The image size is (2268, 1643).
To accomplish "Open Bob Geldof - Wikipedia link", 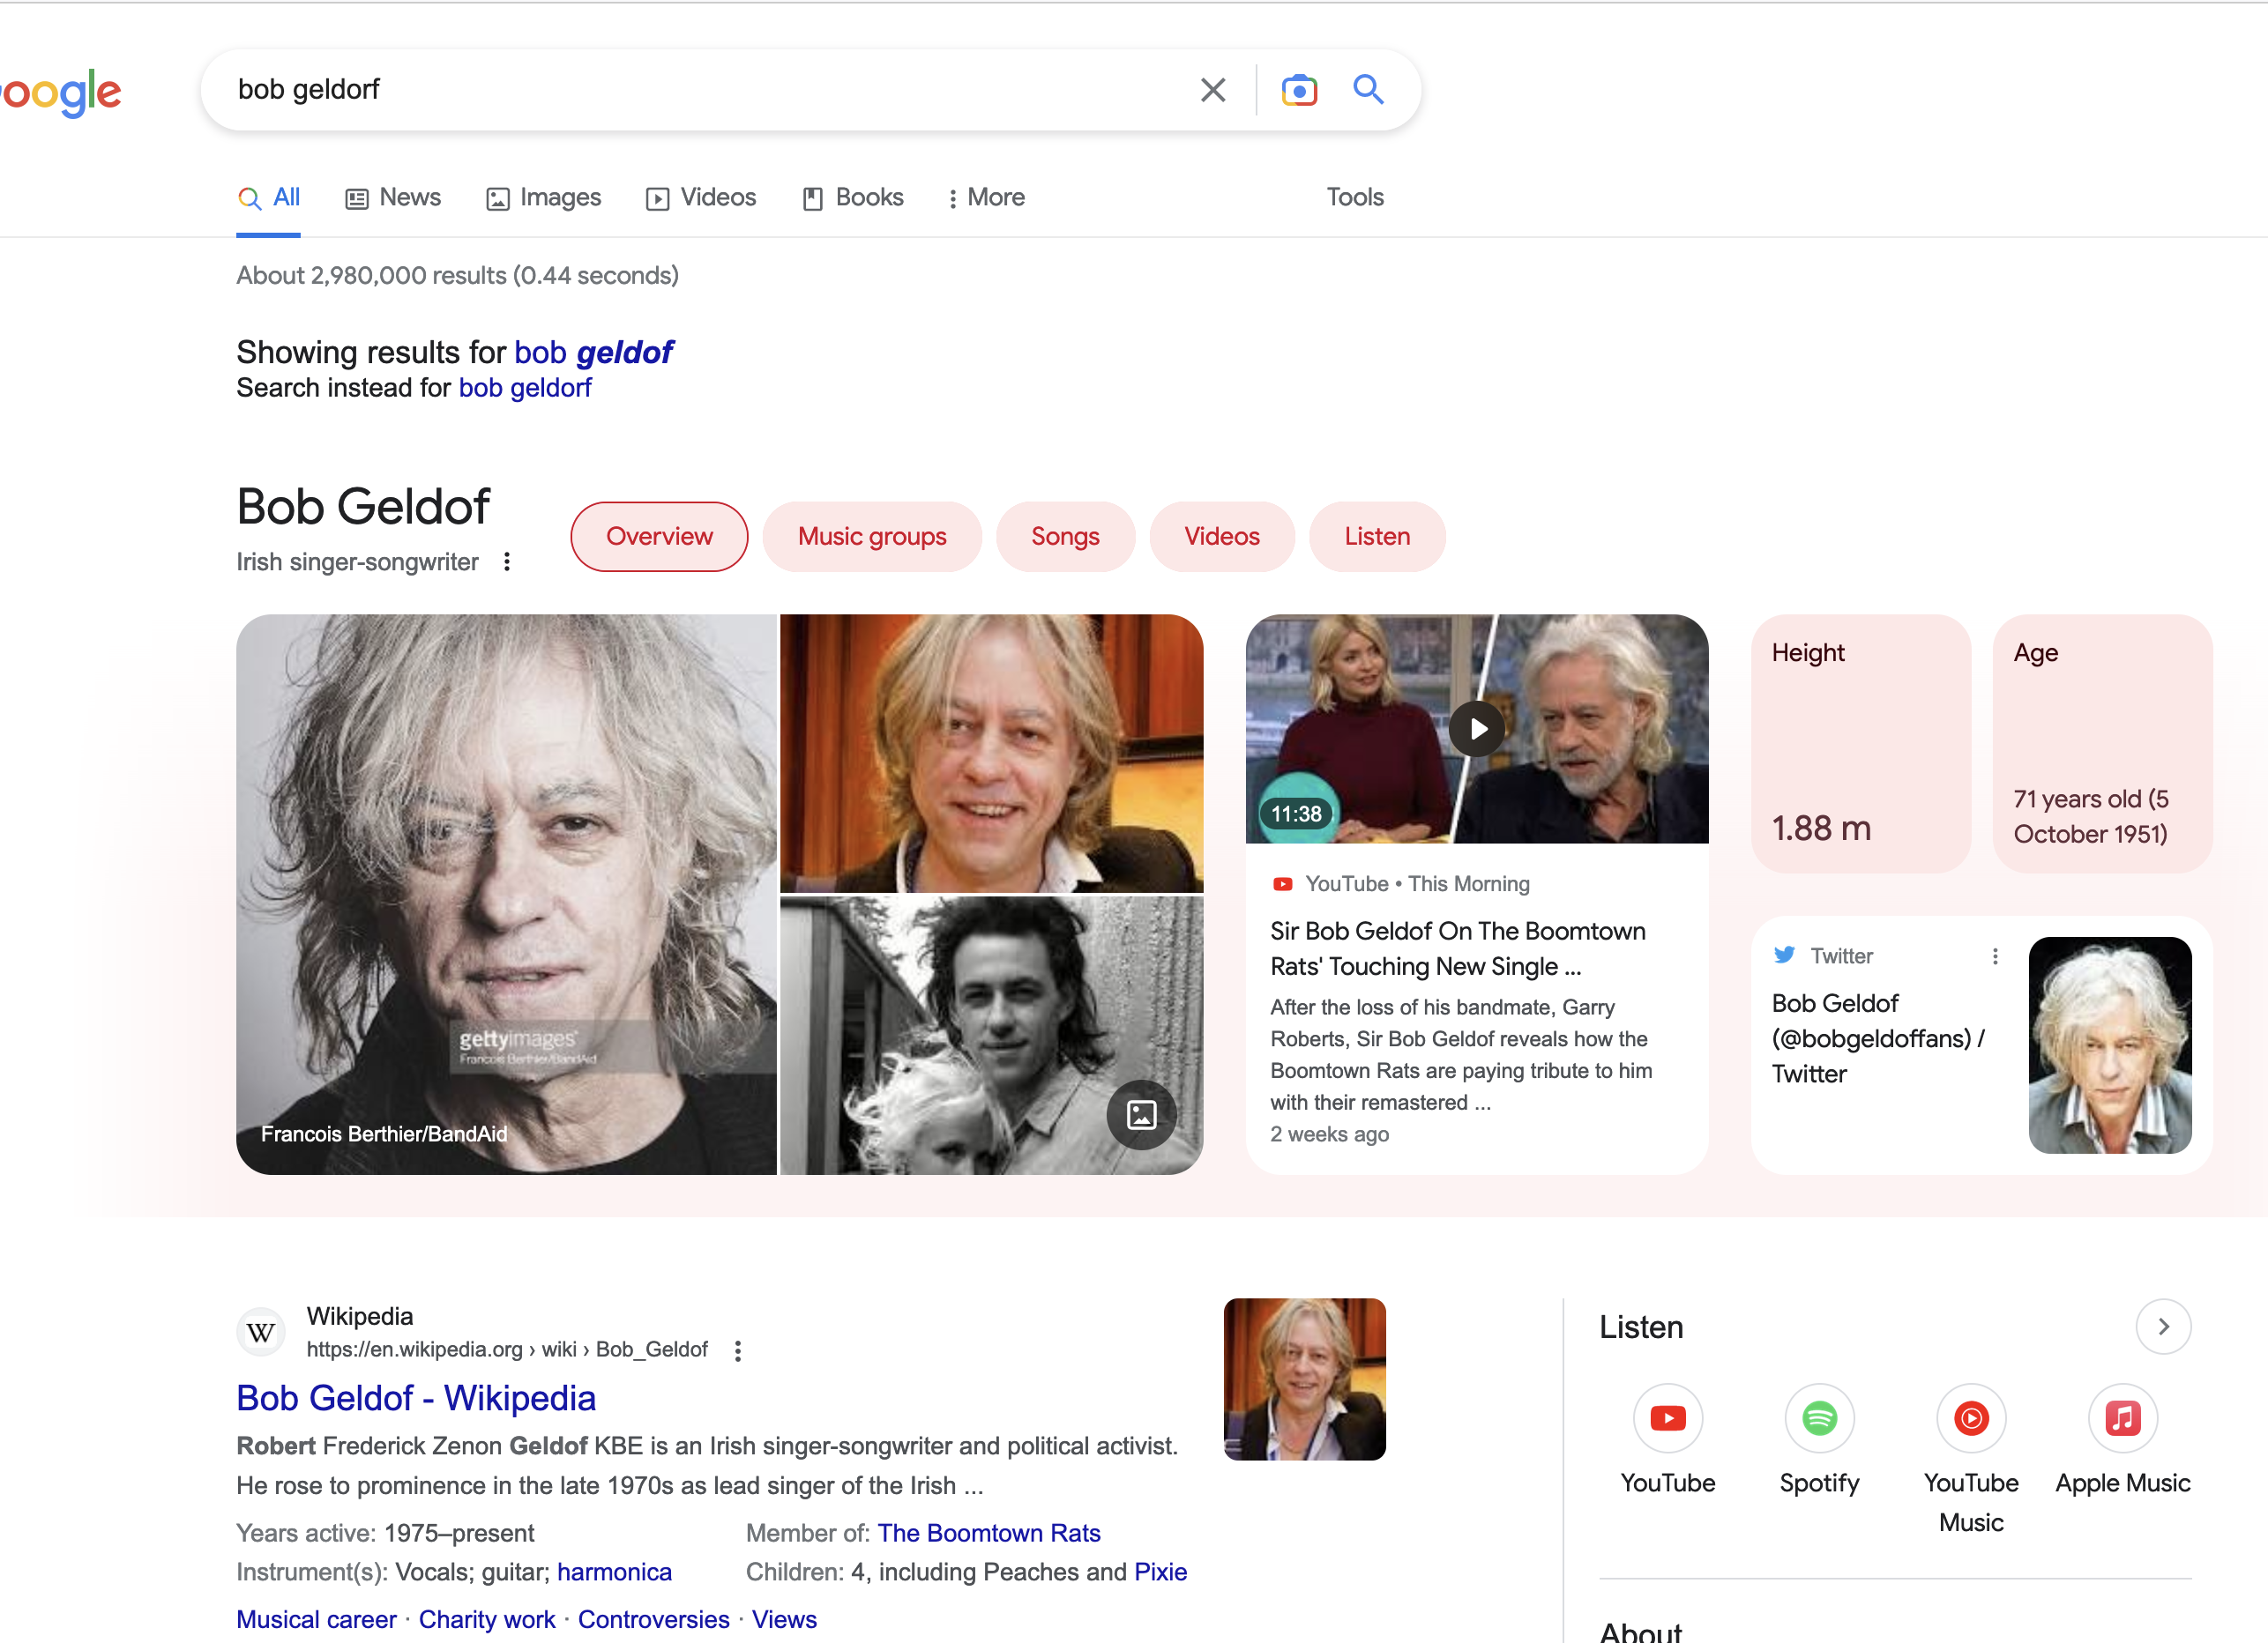I will tap(416, 1397).
